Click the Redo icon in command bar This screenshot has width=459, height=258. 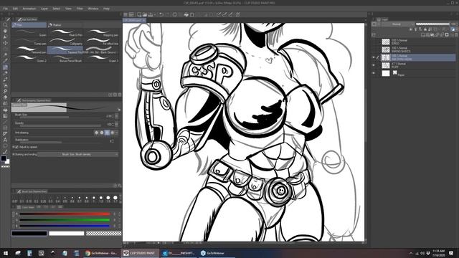(x=167, y=14)
